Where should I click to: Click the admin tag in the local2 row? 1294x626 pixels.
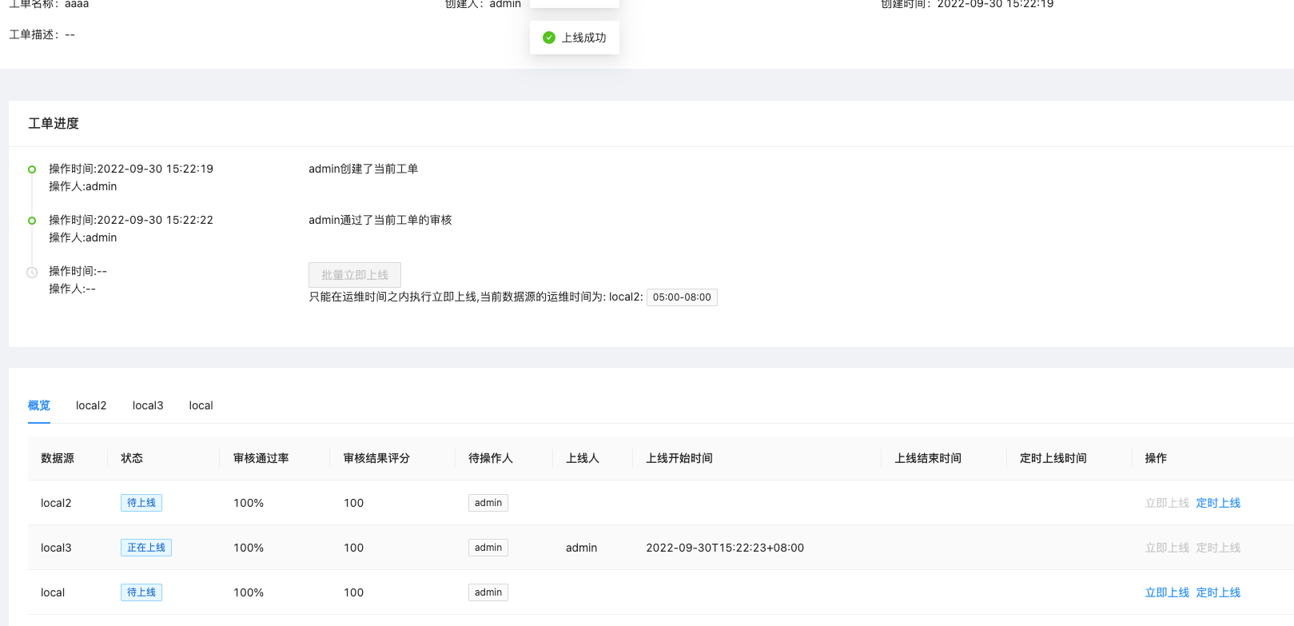pyautogui.click(x=488, y=503)
